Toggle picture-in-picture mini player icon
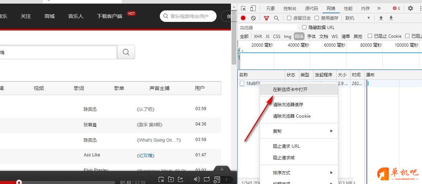422x184 pixels. [161, 179]
